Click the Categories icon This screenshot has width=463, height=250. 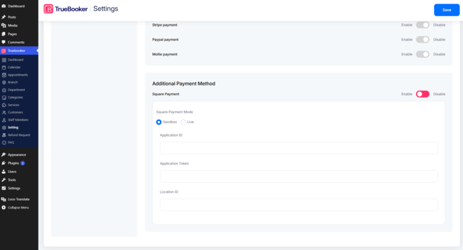(x=4, y=98)
